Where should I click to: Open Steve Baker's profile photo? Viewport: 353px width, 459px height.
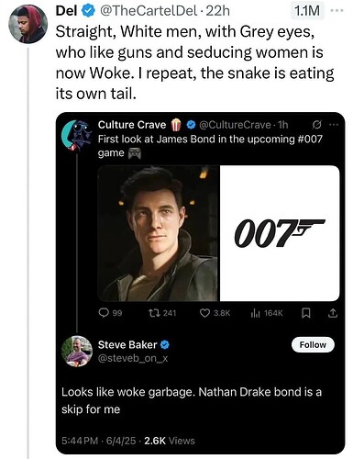(77, 352)
